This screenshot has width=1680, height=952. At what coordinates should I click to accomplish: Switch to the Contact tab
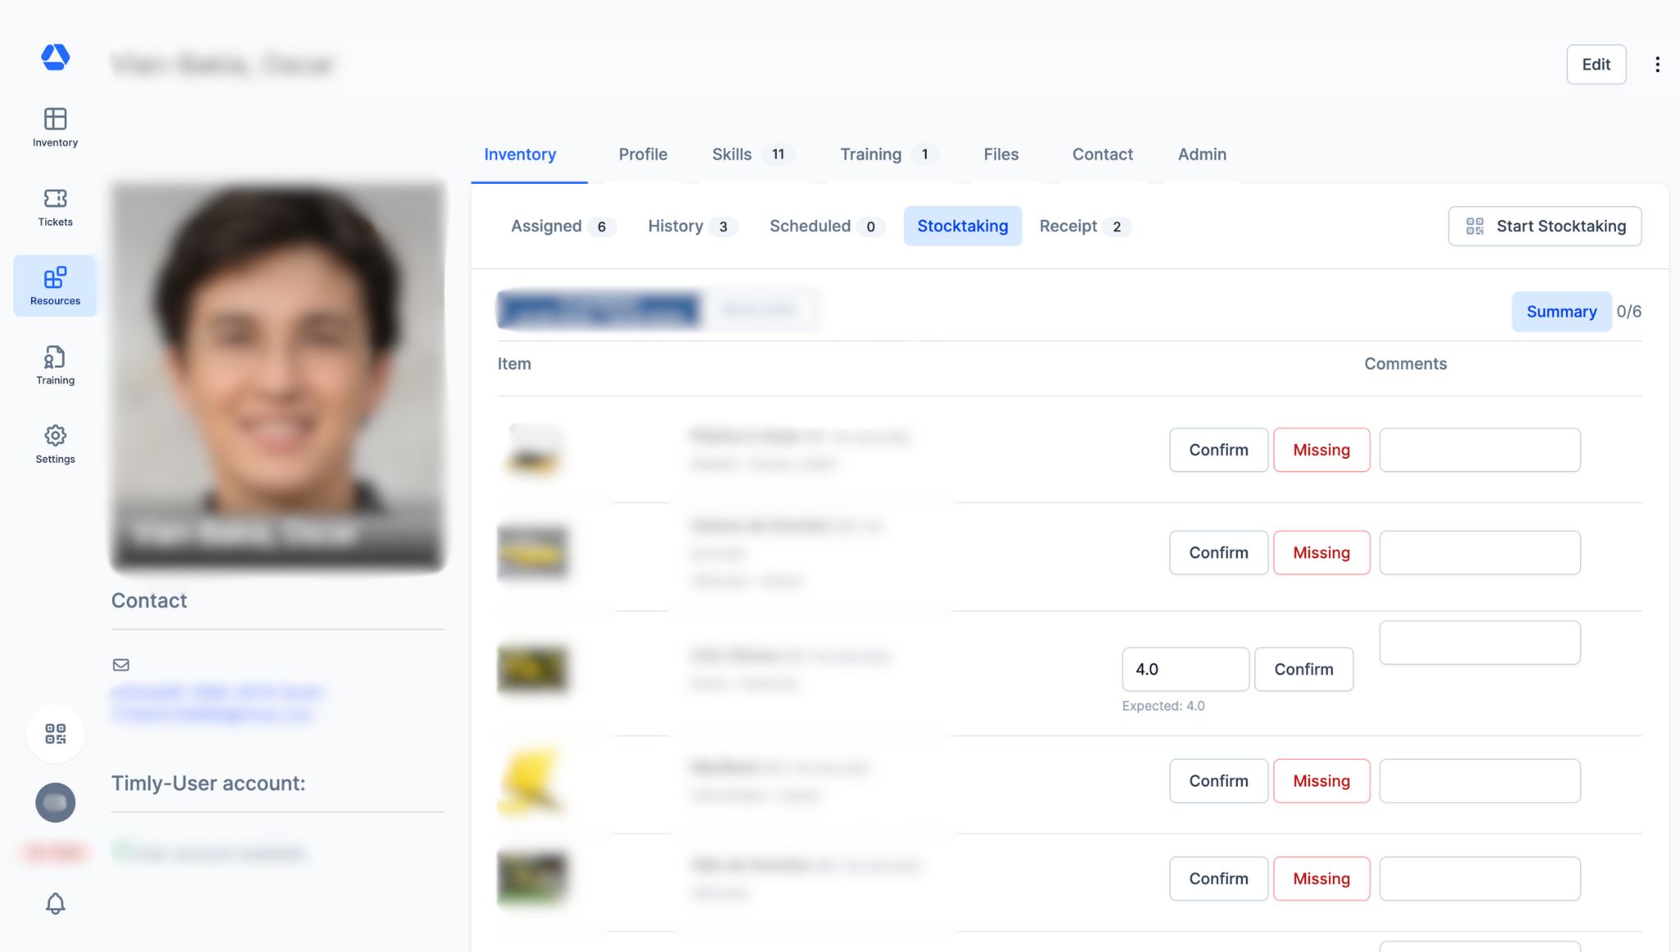coord(1102,154)
